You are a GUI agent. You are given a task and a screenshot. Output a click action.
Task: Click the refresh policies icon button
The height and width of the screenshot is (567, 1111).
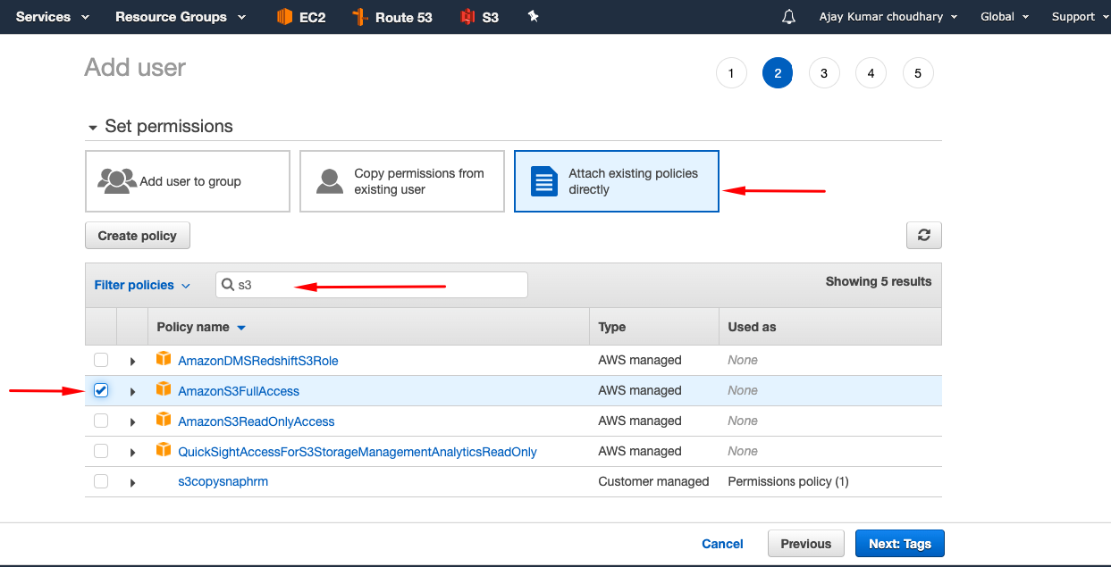923,236
